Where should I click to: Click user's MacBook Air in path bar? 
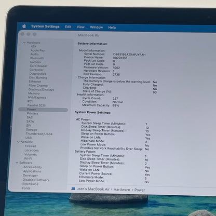pos(93,189)
